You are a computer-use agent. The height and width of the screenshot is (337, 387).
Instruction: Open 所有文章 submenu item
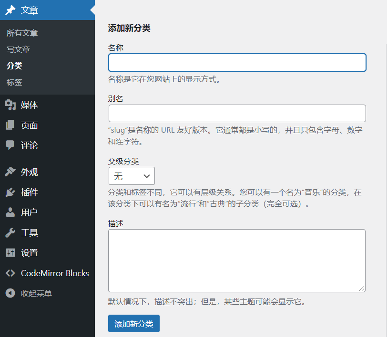pos(22,33)
